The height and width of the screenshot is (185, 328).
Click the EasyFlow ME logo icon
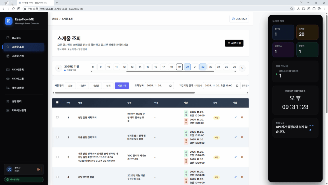point(9,21)
